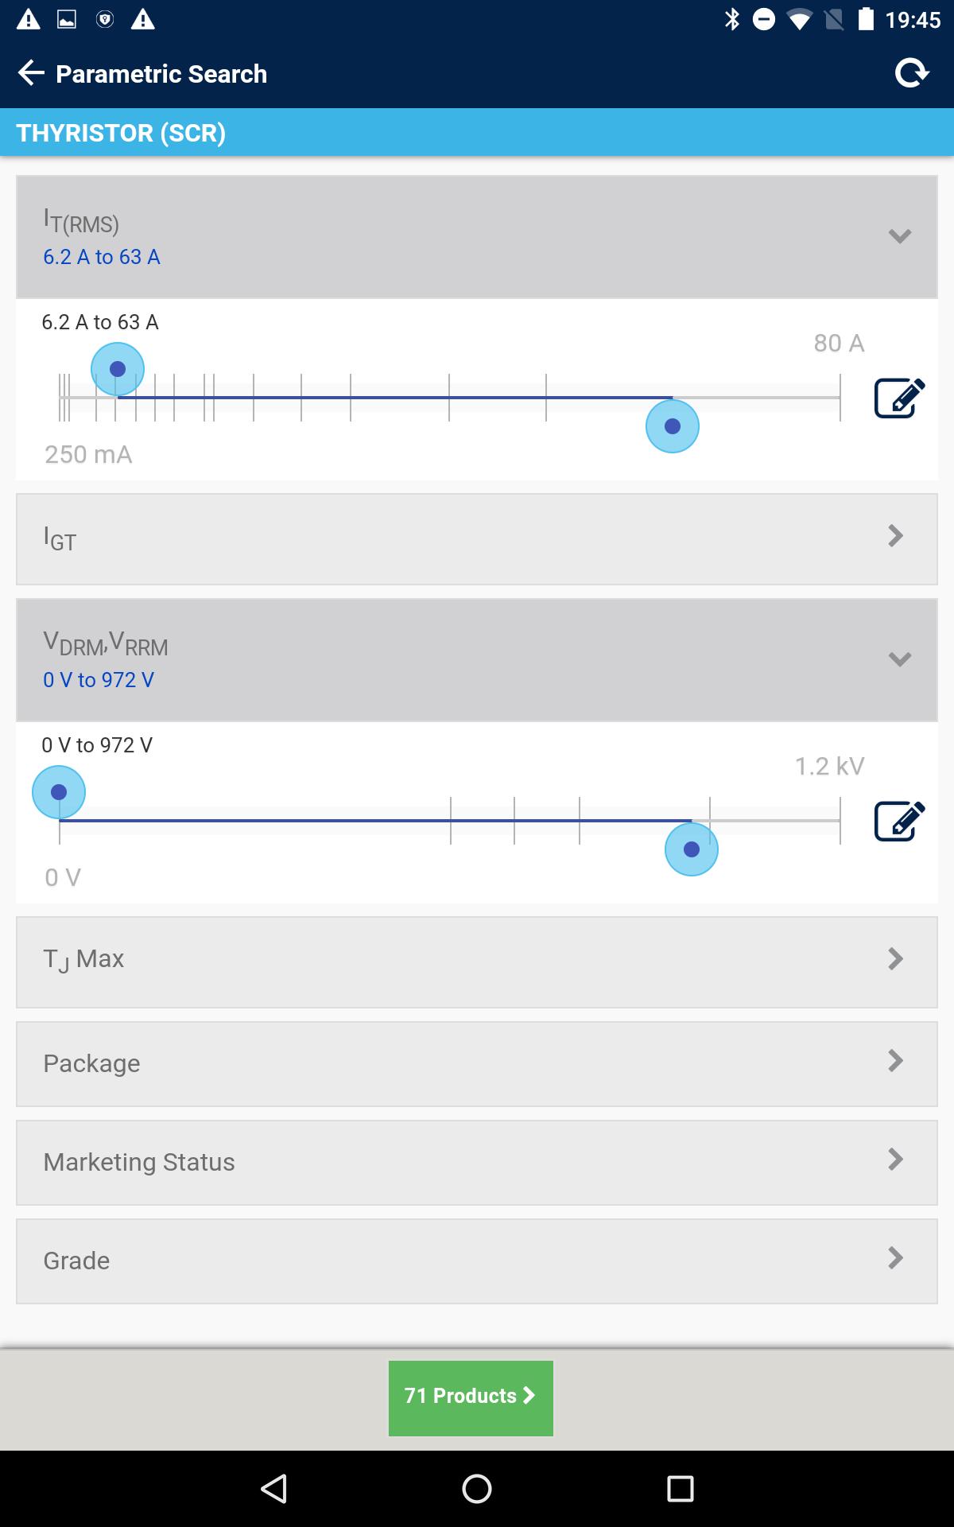Tap the Android back navigation button
The width and height of the screenshot is (954, 1527).
click(274, 1488)
